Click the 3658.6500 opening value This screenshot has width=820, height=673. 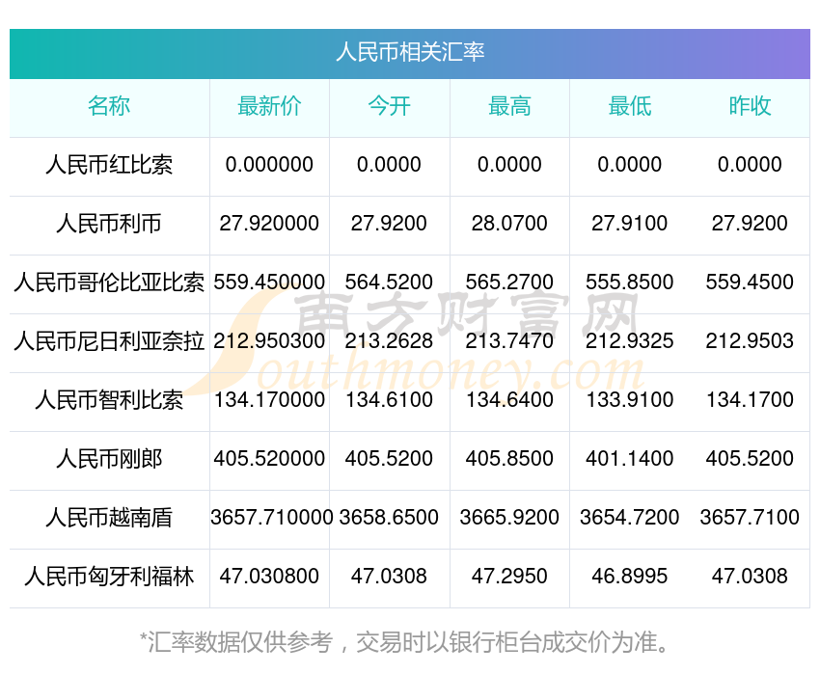pos(389,518)
